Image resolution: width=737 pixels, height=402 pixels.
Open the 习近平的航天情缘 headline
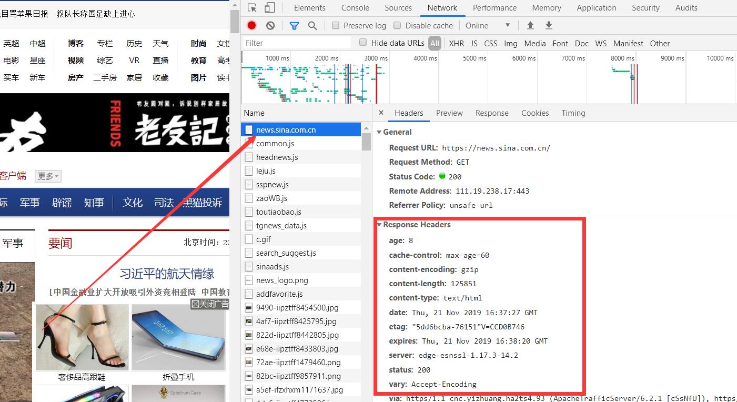167,274
